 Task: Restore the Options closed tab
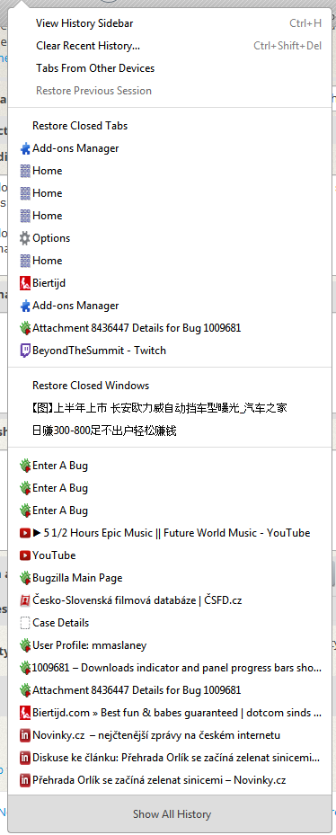tap(169, 238)
